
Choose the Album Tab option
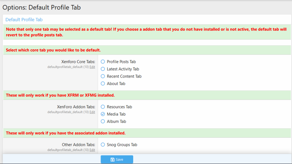(x=103, y=122)
